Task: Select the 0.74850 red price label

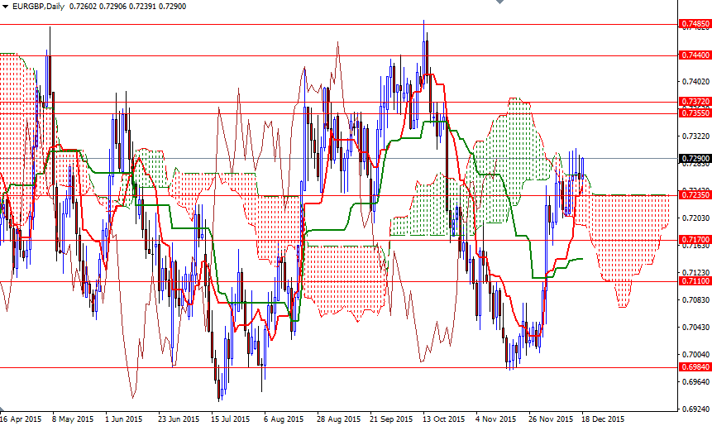Action: [695, 24]
